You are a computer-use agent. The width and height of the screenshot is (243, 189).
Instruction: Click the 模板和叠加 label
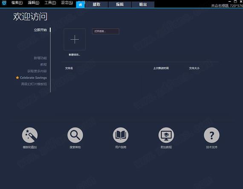30,147
